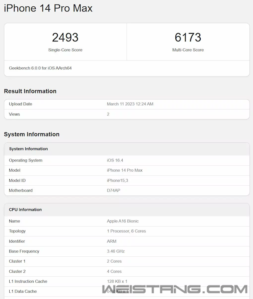Click the Model ID label

(x=17, y=181)
